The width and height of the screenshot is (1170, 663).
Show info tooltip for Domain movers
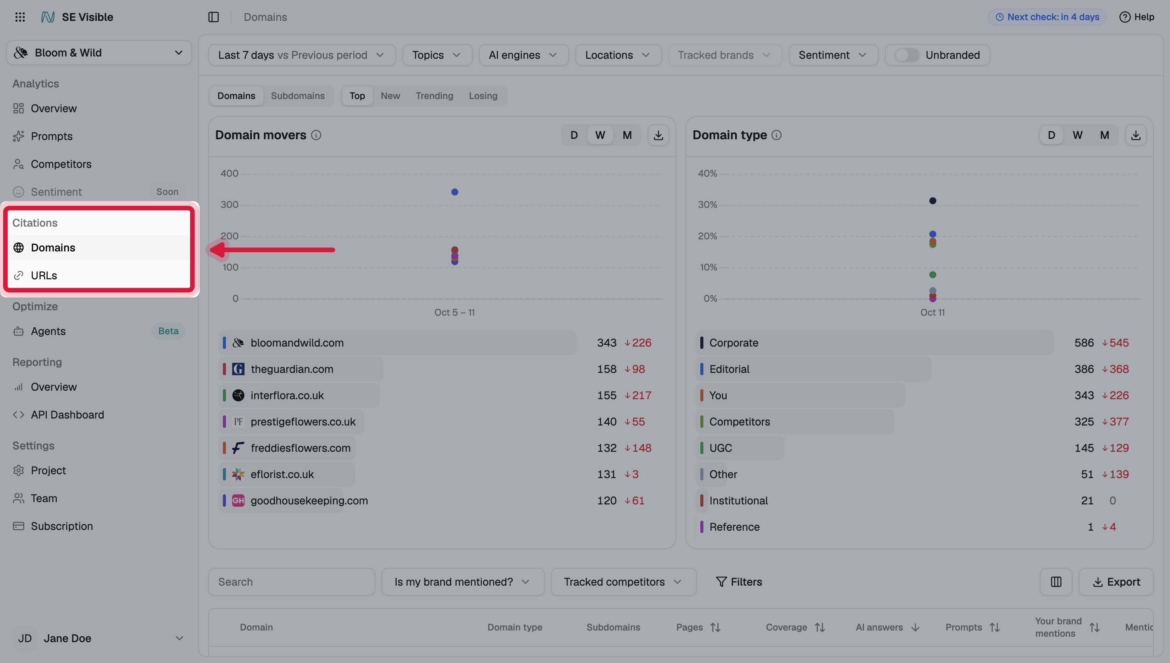pyautogui.click(x=316, y=135)
